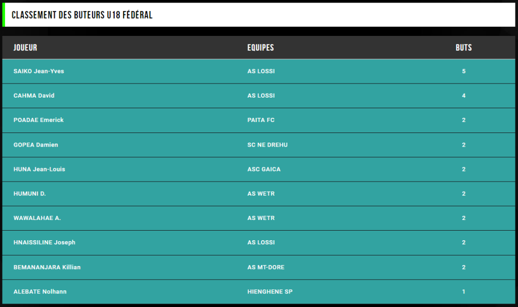Select player SAIKO Jean-Yves
The height and width of the screenshot is (307, 518).
tap(38, 71)
